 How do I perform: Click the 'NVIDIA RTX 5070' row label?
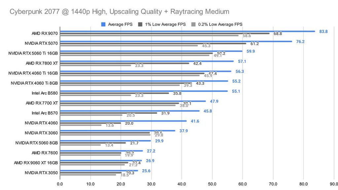pyautogui.click(x=41, y=43)
